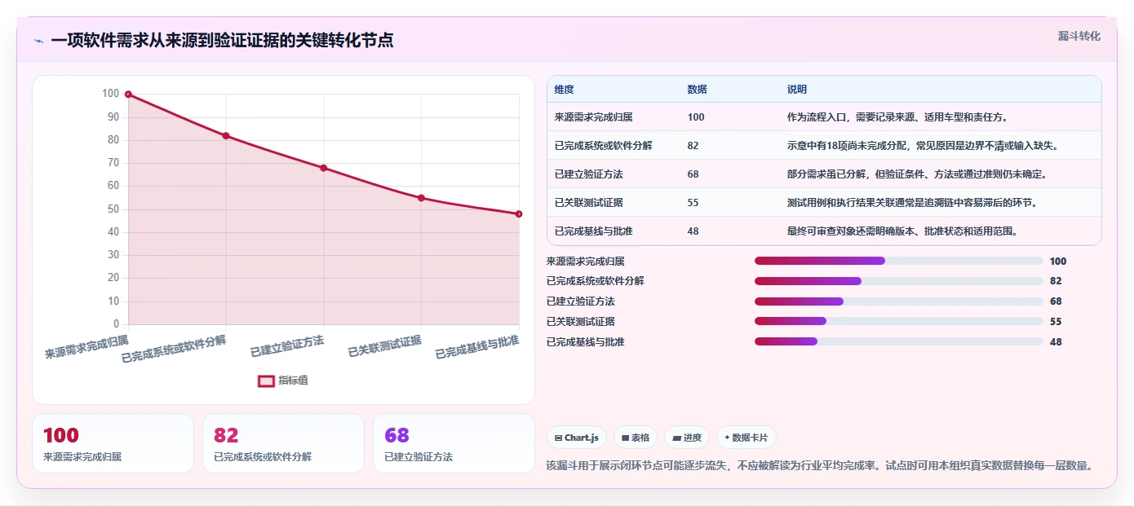This screenshot has width=1134, height=506.
Task: Toggle the 指标值 legend label text
Action: click(293, 381)
